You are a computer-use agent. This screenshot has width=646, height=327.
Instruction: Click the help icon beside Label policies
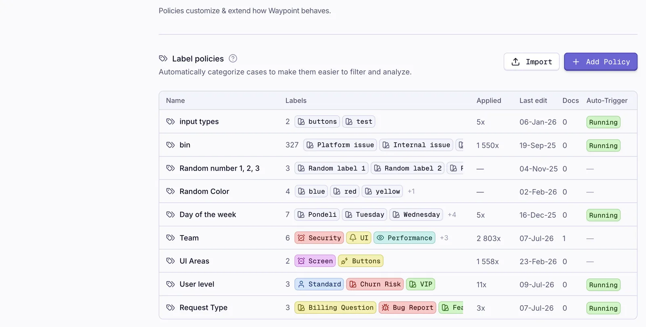(x=233, y=58)
